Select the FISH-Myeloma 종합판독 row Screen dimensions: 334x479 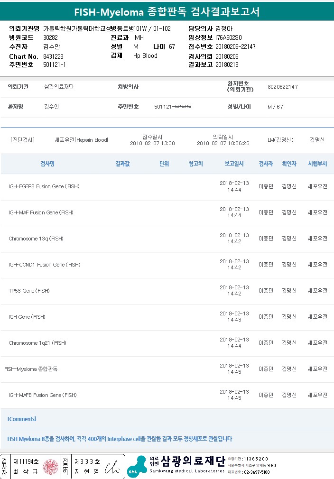(31, 368)
